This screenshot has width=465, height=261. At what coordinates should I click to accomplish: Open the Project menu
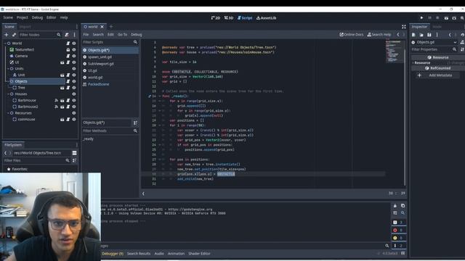(23, 17)
